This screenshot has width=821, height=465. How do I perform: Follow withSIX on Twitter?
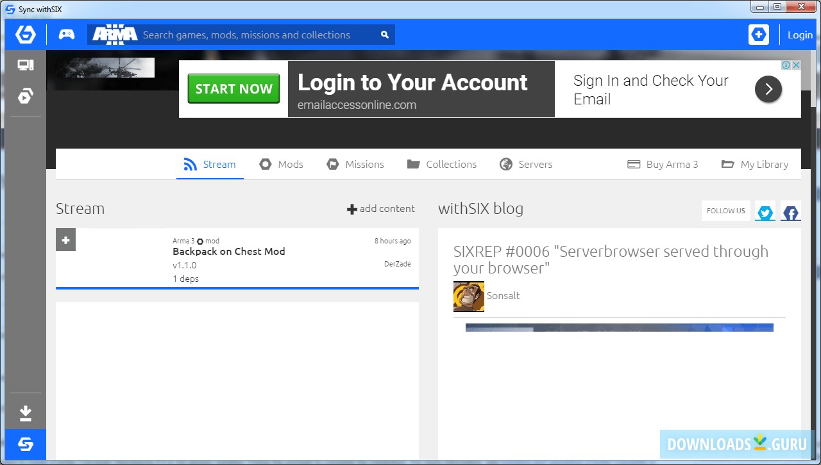click(x=765, y=211)
